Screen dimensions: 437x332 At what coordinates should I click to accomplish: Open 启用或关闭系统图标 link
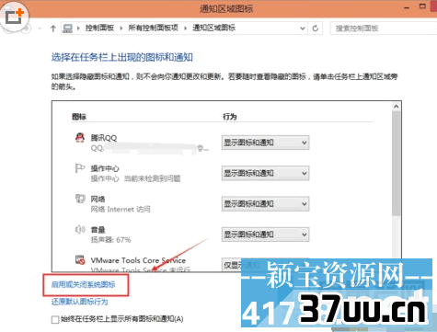point(83,285)
